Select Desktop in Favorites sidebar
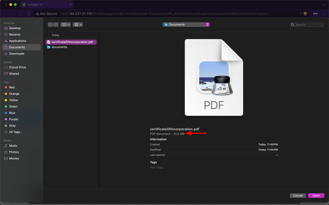Image resolution: width=329 pixels, height=205 pixels. pos(15,28)
